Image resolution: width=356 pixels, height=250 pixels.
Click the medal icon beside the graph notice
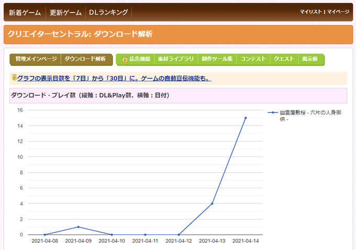pyautogui.click(x=14, y=77)
